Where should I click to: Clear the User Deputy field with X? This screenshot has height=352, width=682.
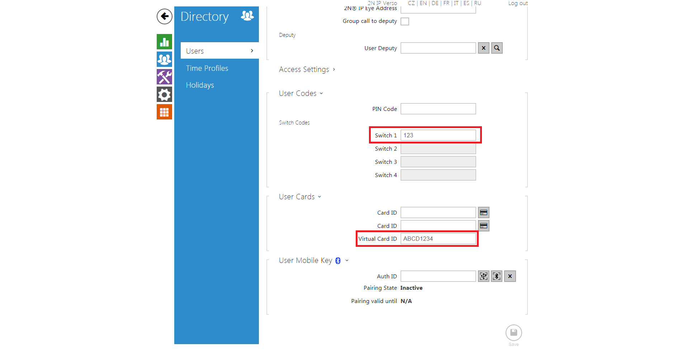point(483,48)
